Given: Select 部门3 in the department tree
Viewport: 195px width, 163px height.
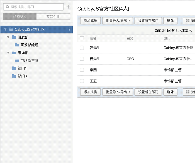Looking at the screenshot, I should (22, 76).
